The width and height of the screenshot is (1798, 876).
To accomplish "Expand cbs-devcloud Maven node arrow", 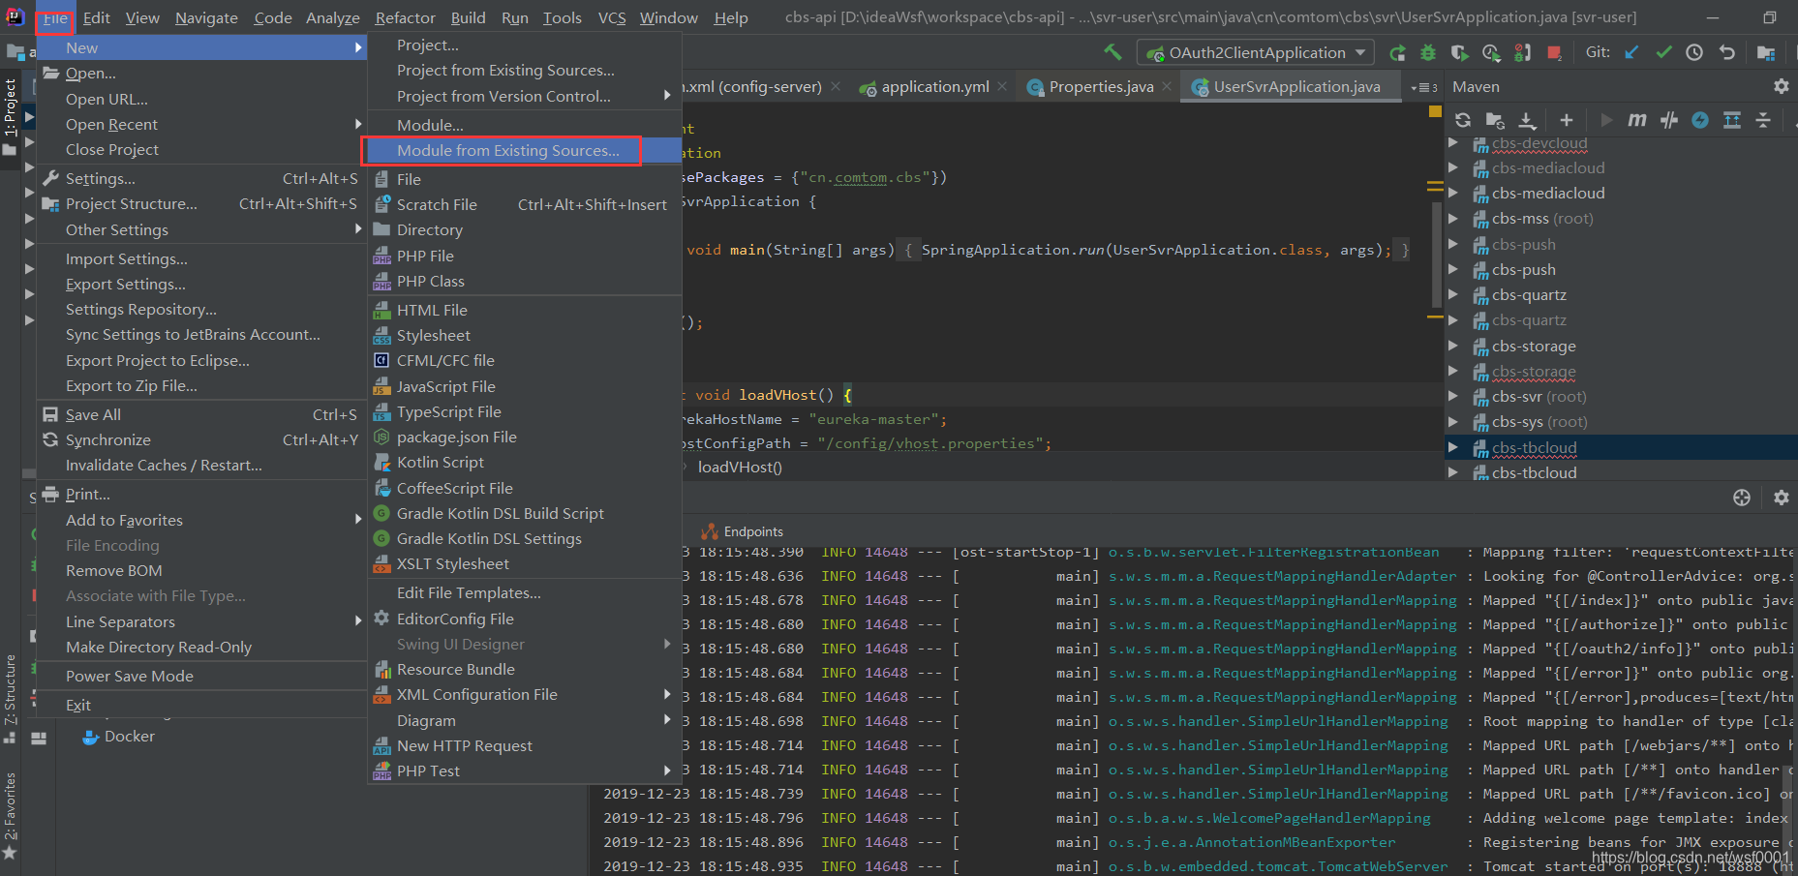I will (1452, 142).
